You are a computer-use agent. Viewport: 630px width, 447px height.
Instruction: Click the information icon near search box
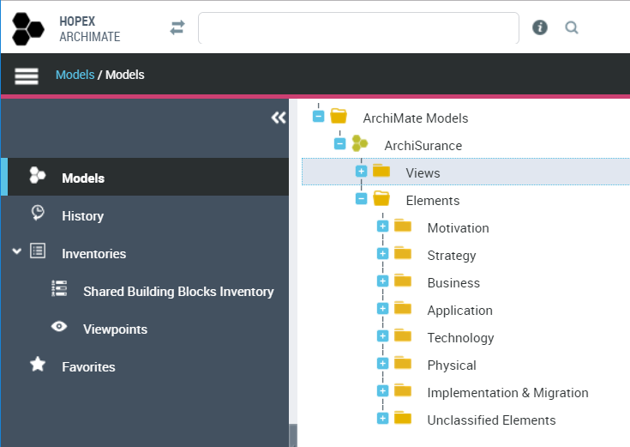(x=540, y=27)
